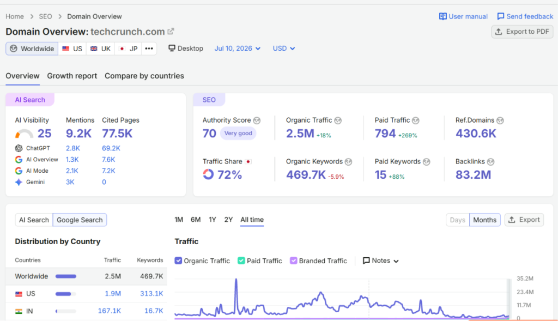Open US traffic value 1.9M
The width and height of the screenshot is (558, 321).
[x=113, y=294]
